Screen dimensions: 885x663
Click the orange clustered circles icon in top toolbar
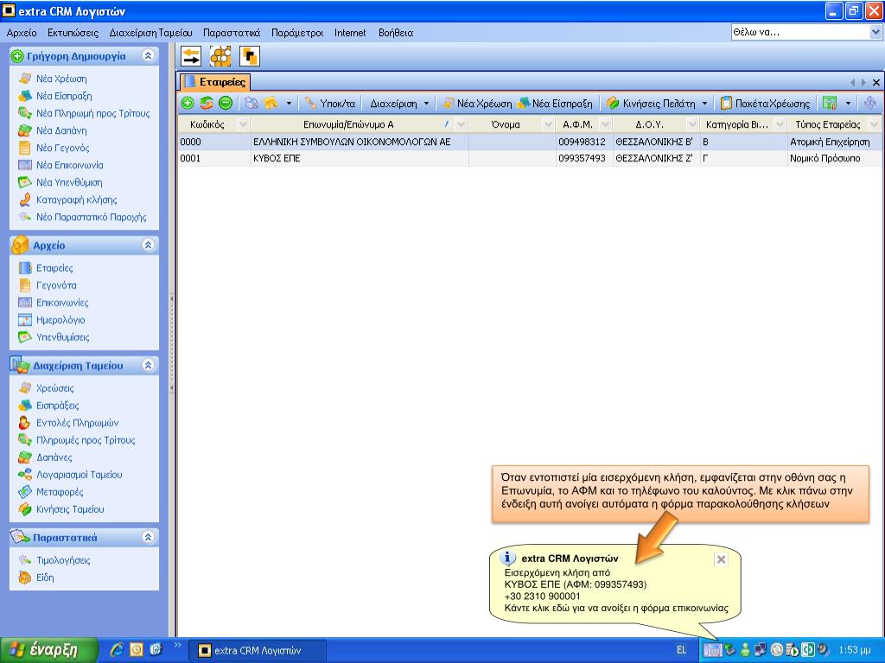pos(220,56)
